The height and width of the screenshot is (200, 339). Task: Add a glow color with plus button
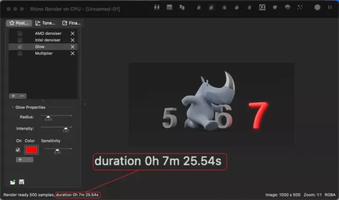coord(20,160)
